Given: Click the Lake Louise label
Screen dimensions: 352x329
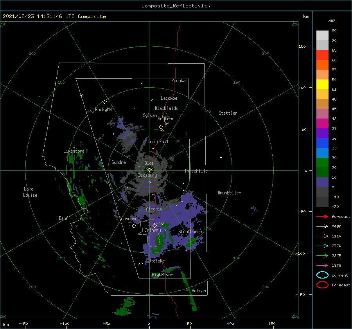Looking at the screenshot, I should (30, 192).
